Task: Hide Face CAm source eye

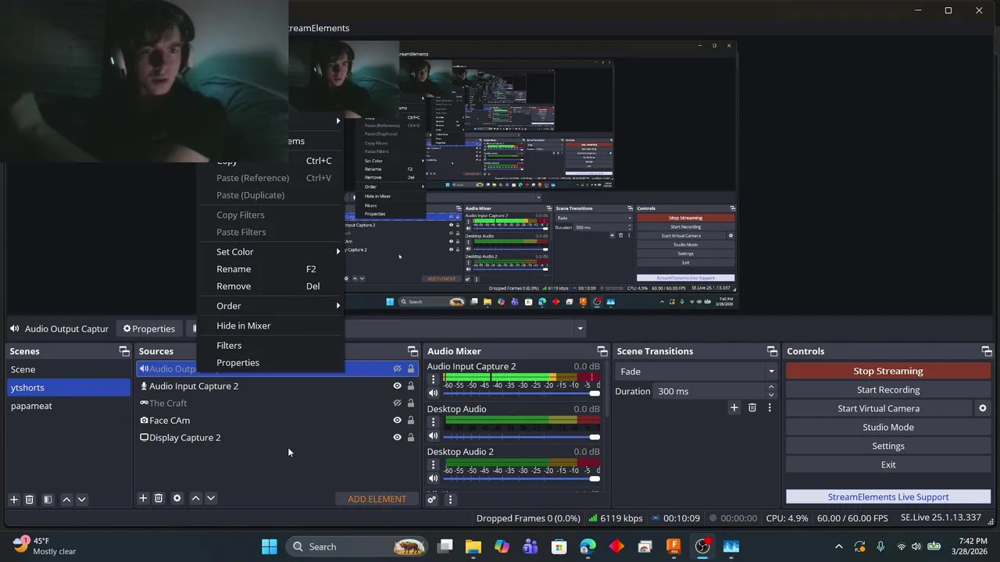Action: click(397, 420)
